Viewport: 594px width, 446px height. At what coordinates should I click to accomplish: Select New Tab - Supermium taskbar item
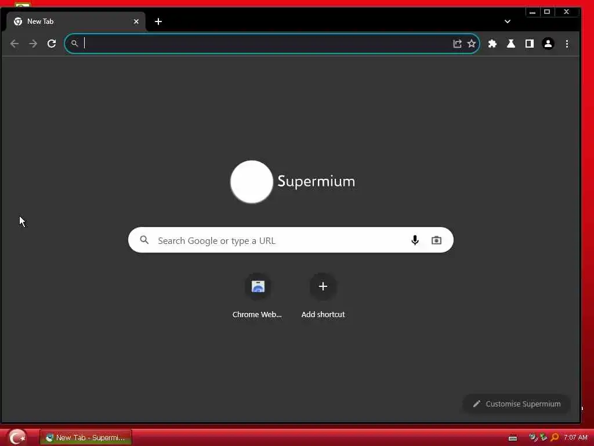click(86, 437)
